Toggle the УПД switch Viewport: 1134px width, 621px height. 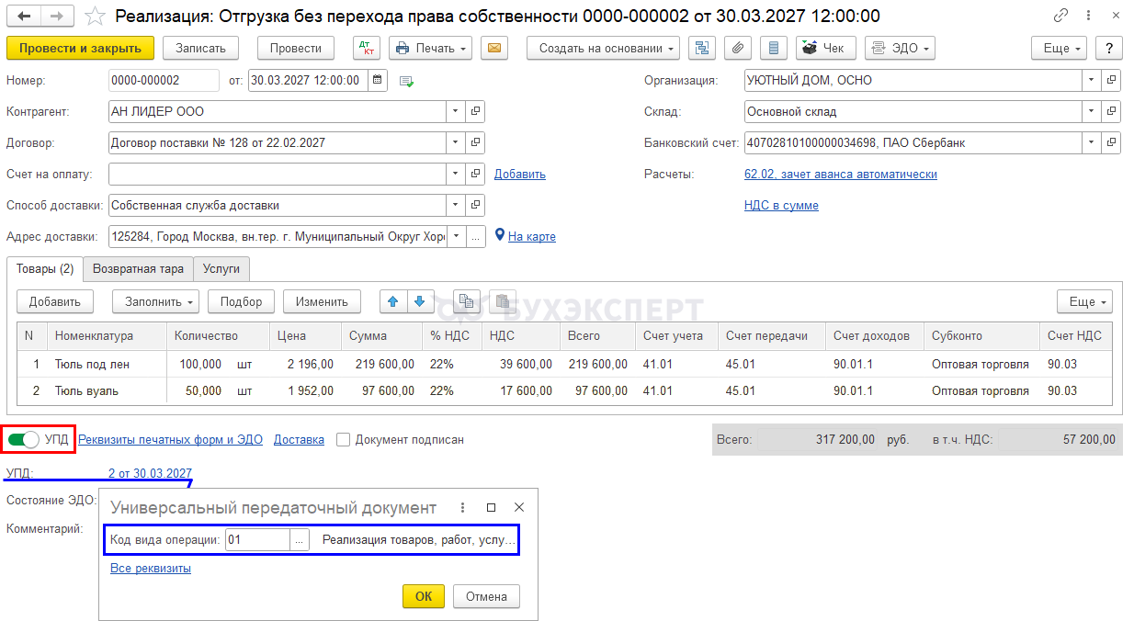tap(24, 440)
